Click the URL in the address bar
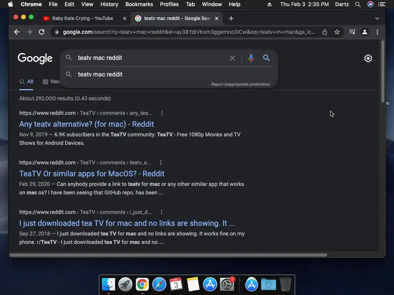394x295 pixels. point(189,32)
